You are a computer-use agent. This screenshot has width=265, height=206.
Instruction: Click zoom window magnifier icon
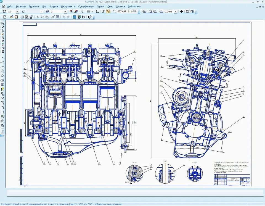[x=144, y=12]
